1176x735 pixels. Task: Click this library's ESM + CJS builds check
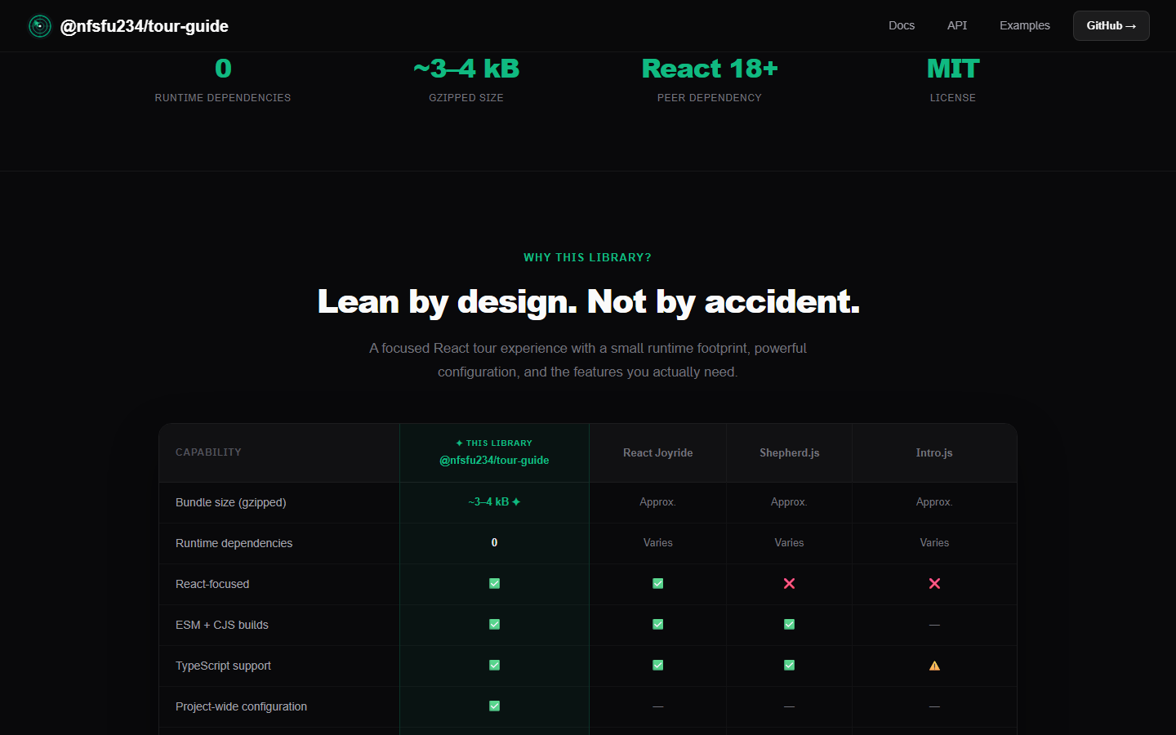click(494, 625)
